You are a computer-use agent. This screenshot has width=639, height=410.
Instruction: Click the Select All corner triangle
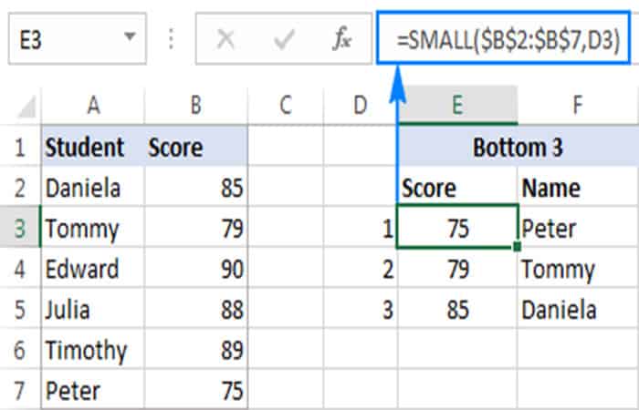[26, 107]
